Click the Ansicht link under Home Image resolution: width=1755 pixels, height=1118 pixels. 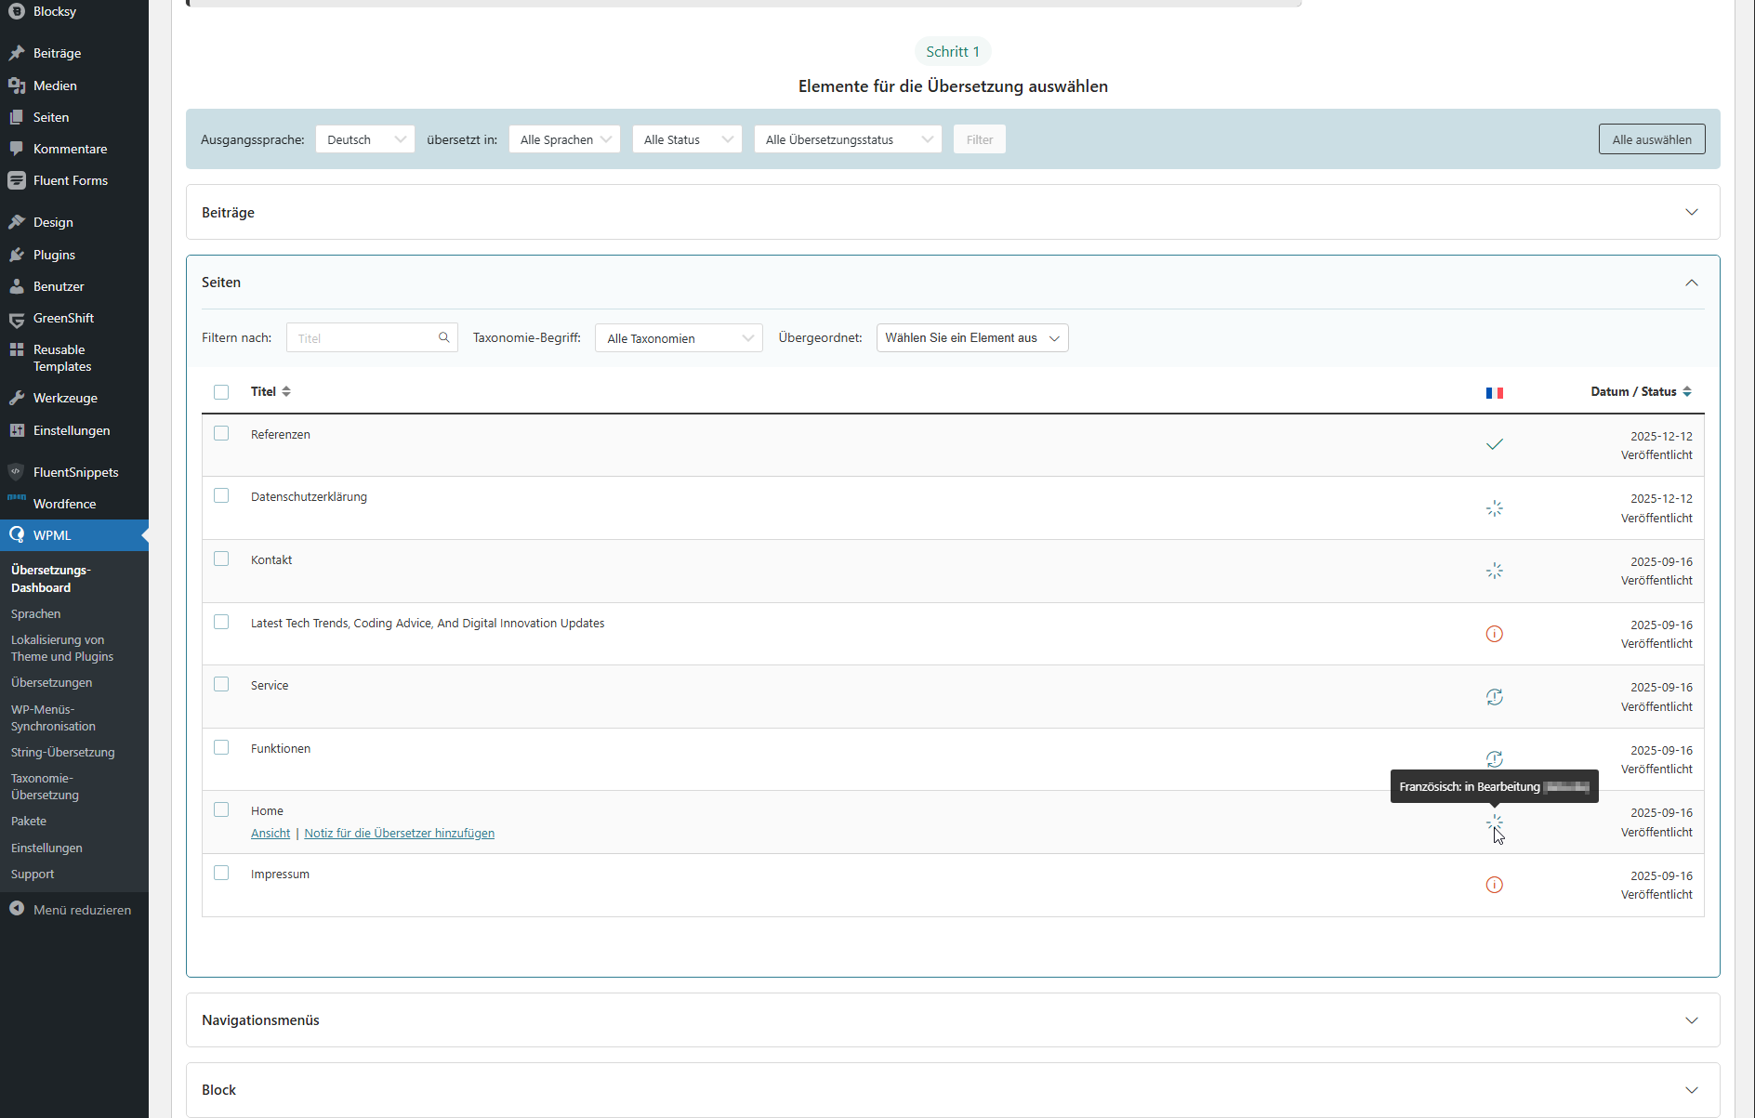(271, 833)
